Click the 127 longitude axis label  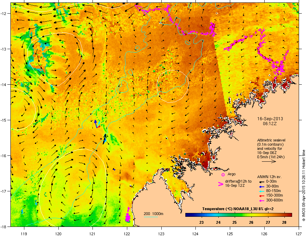(299, 234)
